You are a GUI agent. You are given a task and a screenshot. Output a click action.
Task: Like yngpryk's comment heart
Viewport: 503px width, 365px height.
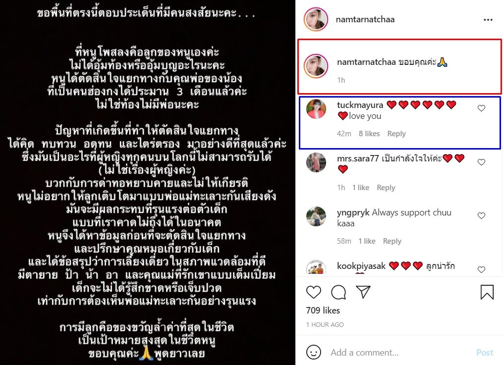tap(481, 215)
